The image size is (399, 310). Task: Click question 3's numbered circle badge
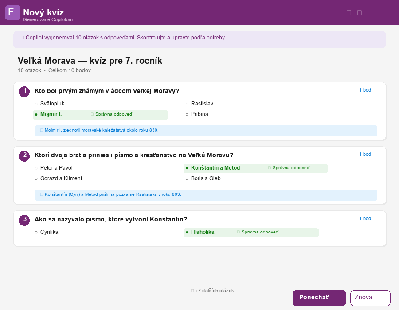[24, 220]
